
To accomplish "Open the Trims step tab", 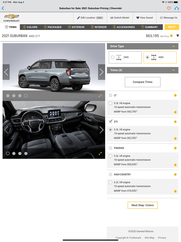I will point(11,27).
